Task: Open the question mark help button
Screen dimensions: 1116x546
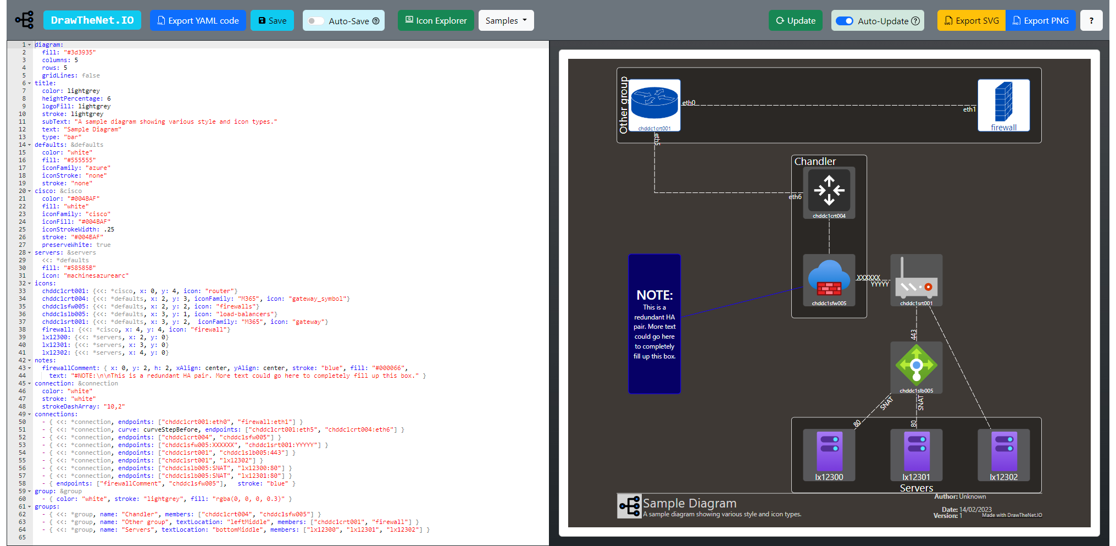Action: (x=1091, y=20)
